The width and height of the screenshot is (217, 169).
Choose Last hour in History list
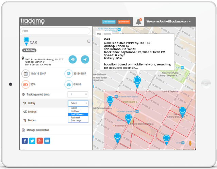click(78, 111)
